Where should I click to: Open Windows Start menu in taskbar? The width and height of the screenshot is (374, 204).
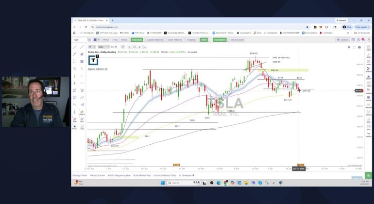(163, 183)
